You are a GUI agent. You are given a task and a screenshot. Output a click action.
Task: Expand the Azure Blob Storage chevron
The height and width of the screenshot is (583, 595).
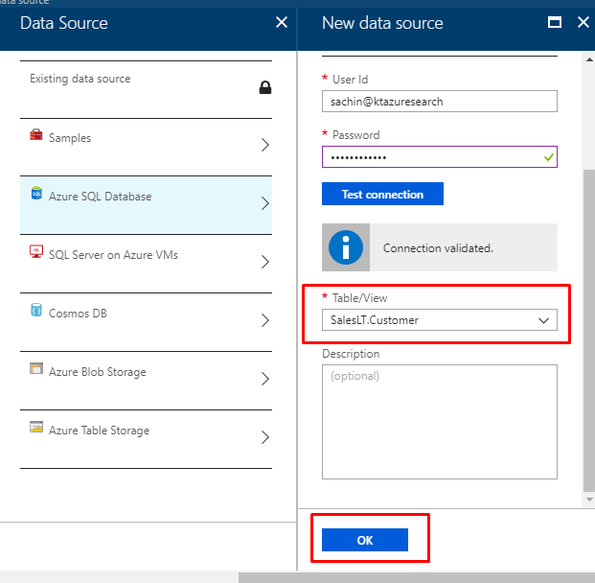click(265, 379)
